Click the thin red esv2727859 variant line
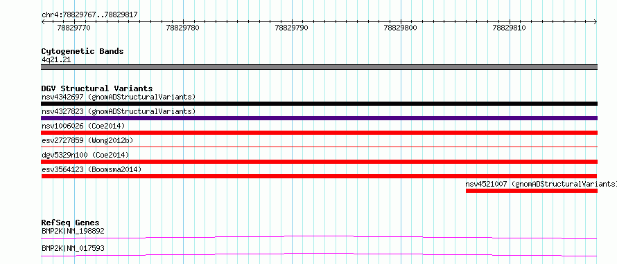This screenshot has width=617, height=264. pos(319,147)
